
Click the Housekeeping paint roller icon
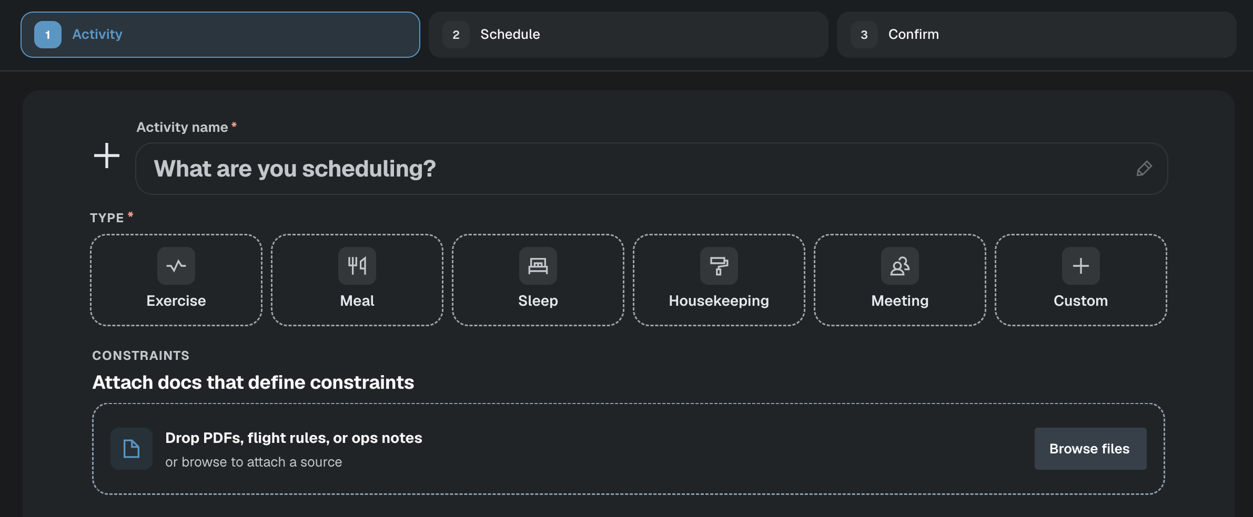coord(719,266)
